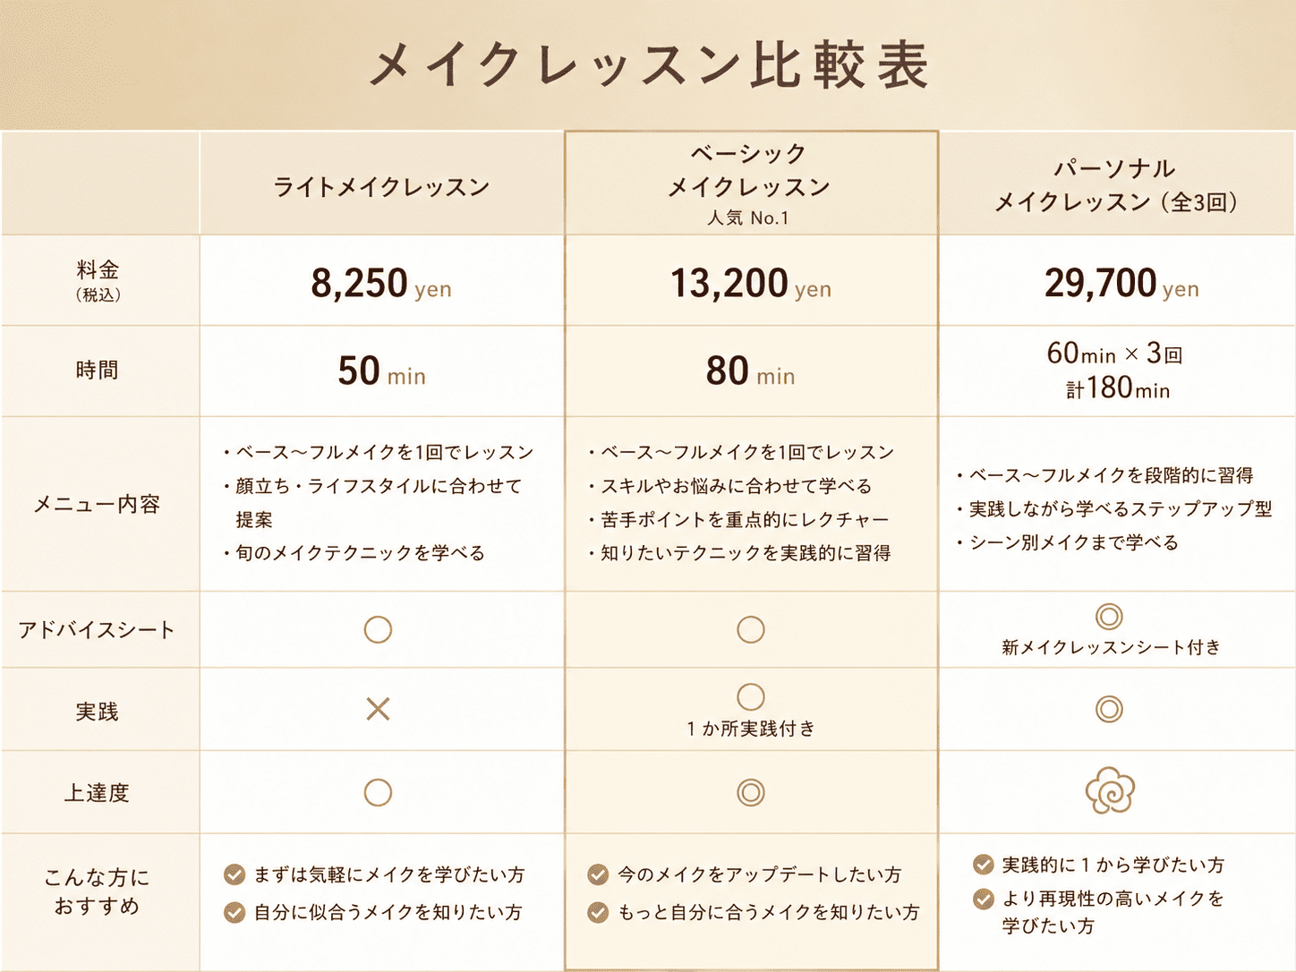Click double circle in Basic 上達度 cell
This screenshot has height=972, width=1296.
click(x=751, y=792)
